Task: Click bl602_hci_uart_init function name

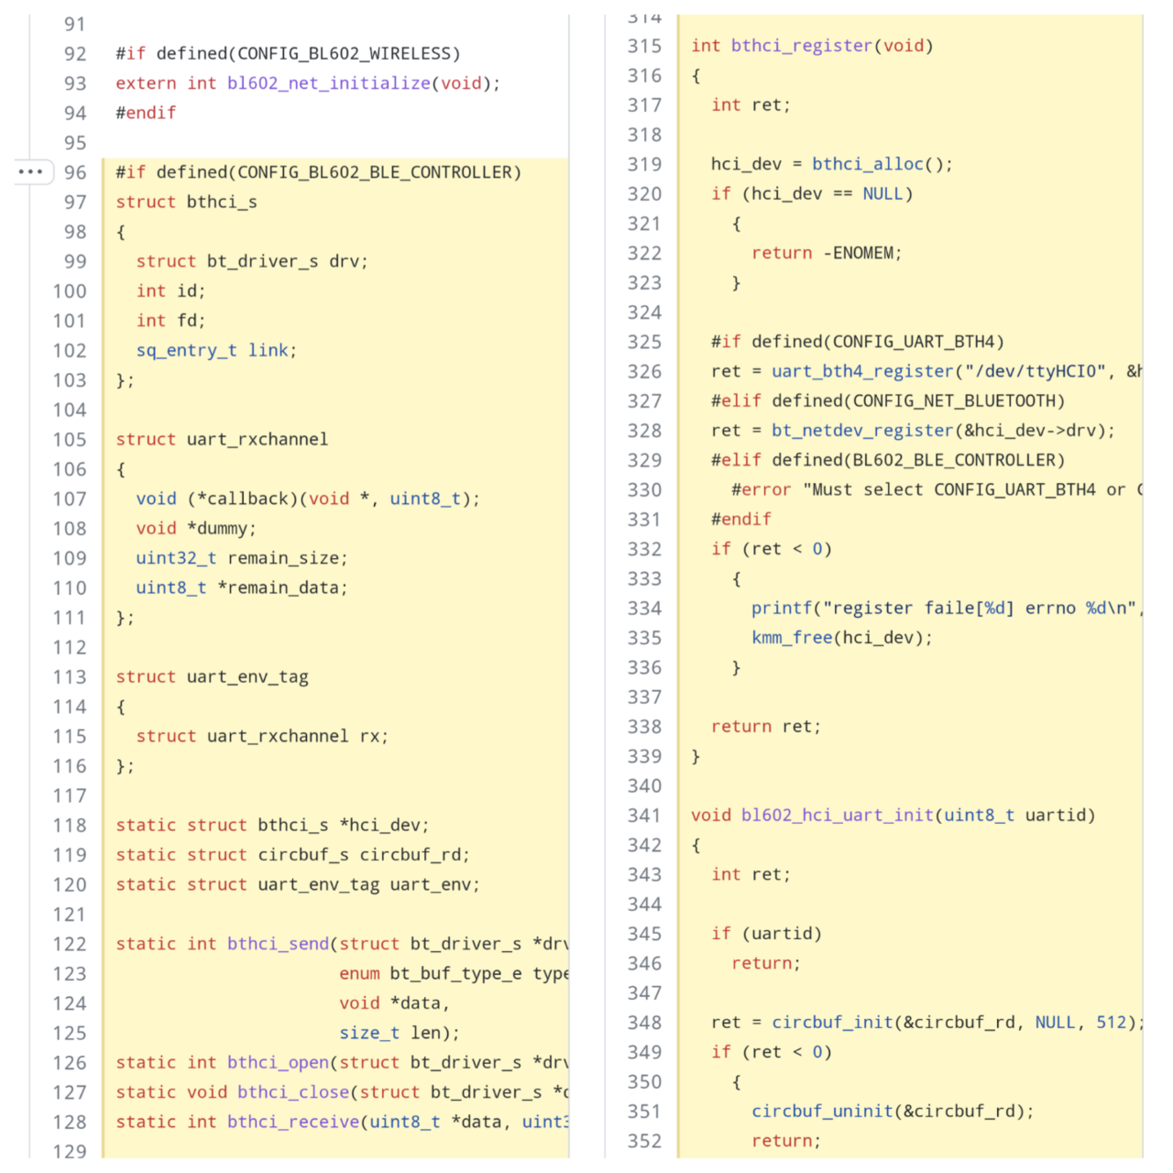Action: [838, 816]
